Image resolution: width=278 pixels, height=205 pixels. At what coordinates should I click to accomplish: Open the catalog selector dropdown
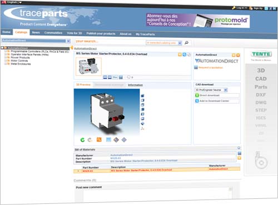(68, 41)
